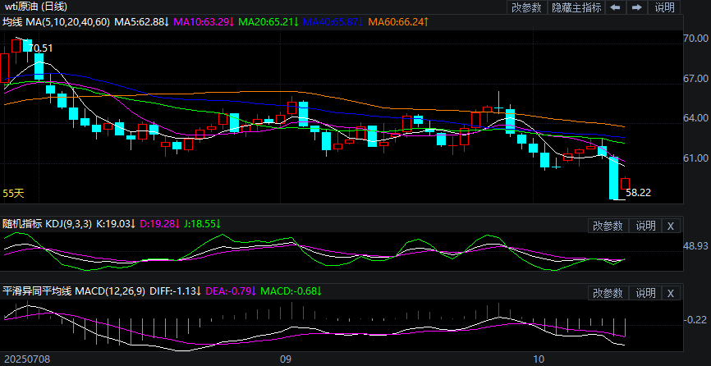Click the 均线 MA(5,10,20,40,60) indicator label
Image resolution: width=711 pixels, height=366 pixels.
click(x=55, y=21)
